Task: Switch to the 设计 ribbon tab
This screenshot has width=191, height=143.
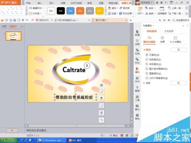Action: point(51,3)
